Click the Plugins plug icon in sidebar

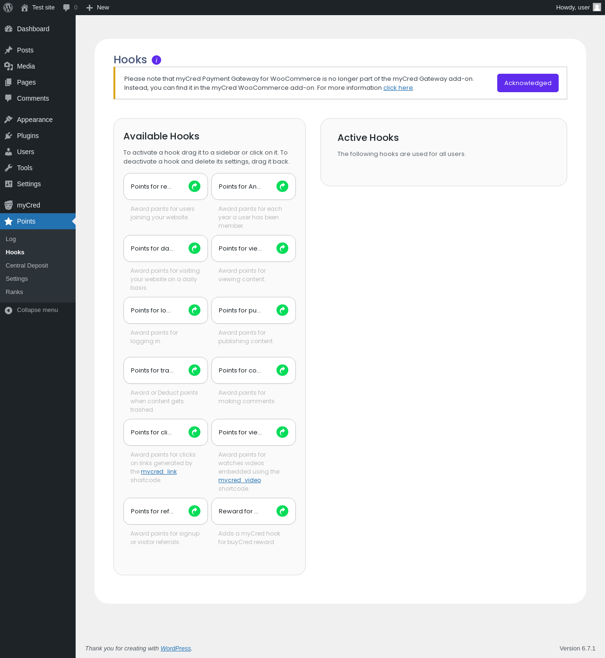[9, 136]
